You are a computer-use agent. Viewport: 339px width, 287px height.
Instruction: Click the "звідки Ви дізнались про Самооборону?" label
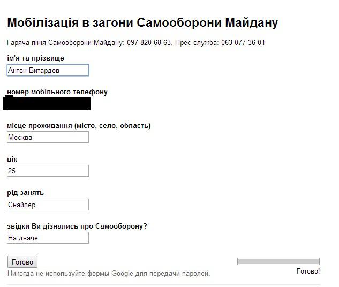[x=77, y=226]
